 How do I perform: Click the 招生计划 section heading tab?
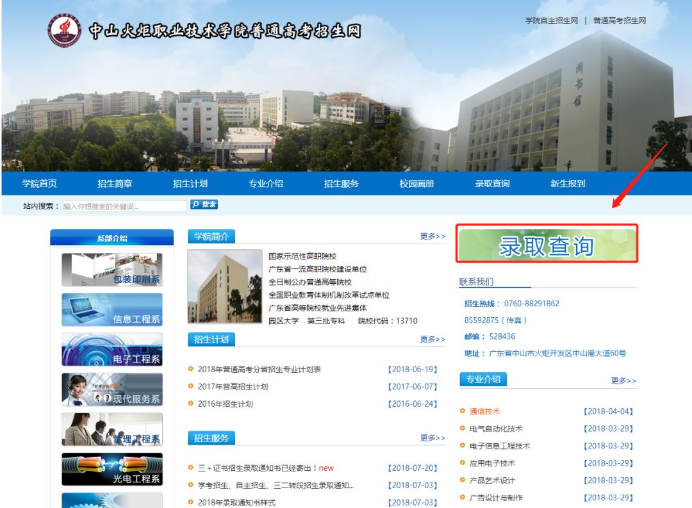[211, 340]
